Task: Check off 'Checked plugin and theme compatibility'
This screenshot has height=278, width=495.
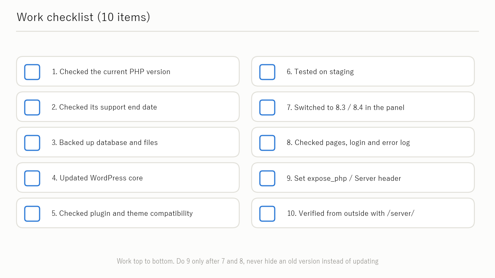Action: pos(32,213)
